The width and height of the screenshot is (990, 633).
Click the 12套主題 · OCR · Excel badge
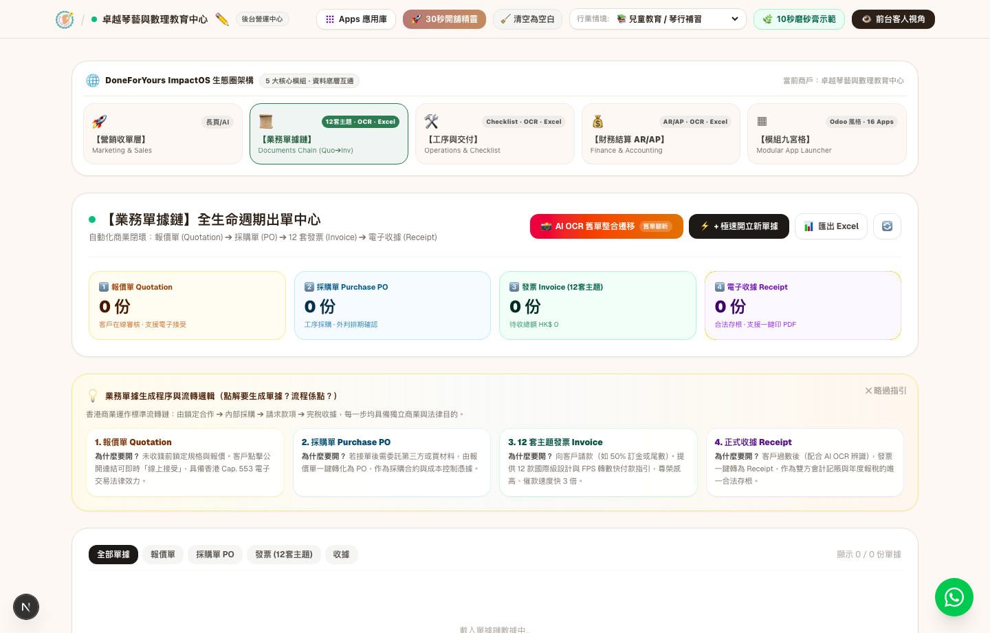(360, 122)
